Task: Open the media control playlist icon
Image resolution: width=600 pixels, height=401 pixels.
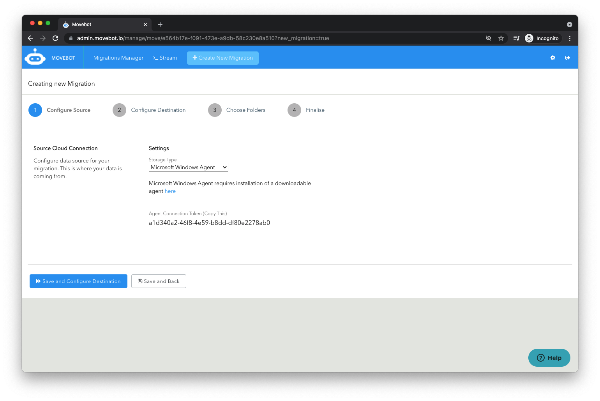Action: (x=516, y=38)
